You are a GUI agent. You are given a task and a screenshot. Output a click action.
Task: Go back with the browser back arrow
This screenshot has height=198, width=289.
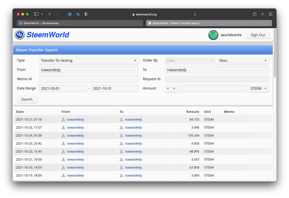[x=50, y=14]
